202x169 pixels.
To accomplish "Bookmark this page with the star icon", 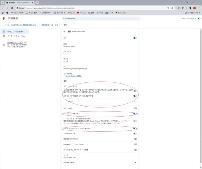I will tap(172, 8).
